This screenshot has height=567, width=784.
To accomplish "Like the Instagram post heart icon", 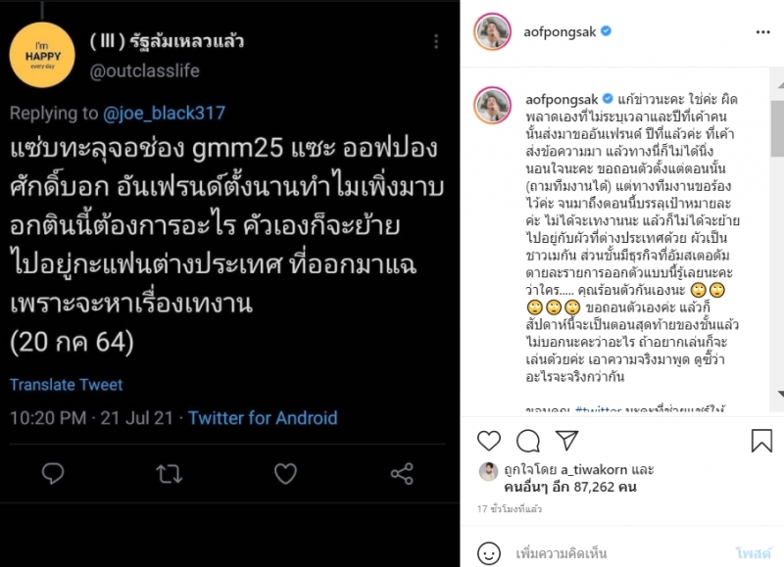I will pos(489,441).
